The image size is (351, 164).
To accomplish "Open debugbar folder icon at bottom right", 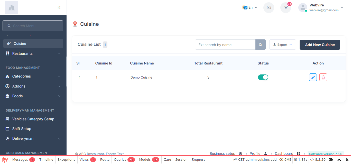I will 331,160.
